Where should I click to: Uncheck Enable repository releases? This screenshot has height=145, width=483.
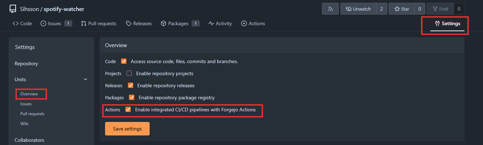point(130,85)
